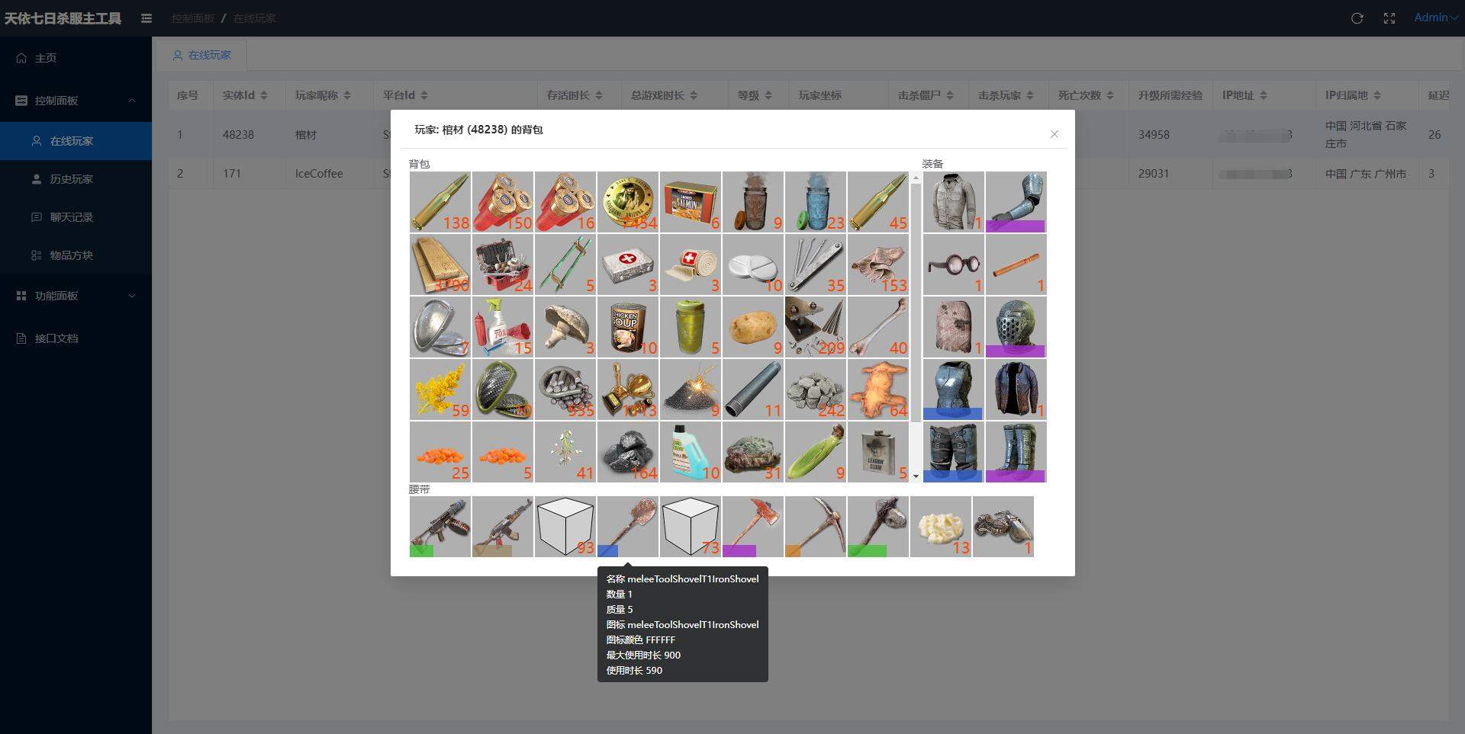The image size is (1465, 734).
Task: Select the leather jacket equipment
Action: pos(1016,389)
